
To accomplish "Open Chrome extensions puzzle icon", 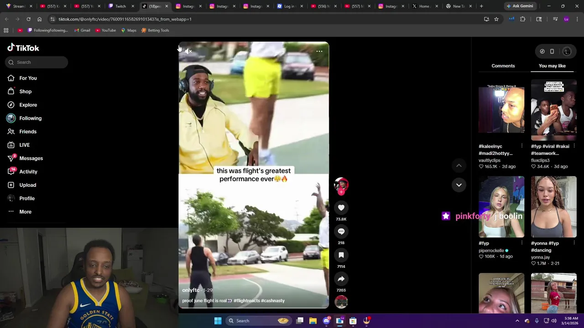I will pyautogui.click(x=523, y=19).
